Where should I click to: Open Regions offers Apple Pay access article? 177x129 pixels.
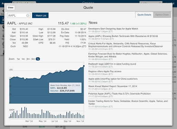point(105,71)
